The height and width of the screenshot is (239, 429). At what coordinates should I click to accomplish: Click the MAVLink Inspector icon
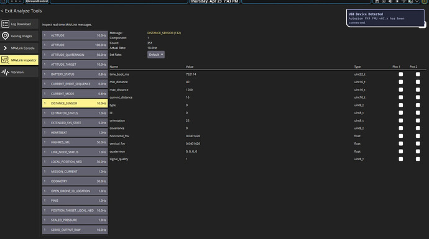pos(5,60)
